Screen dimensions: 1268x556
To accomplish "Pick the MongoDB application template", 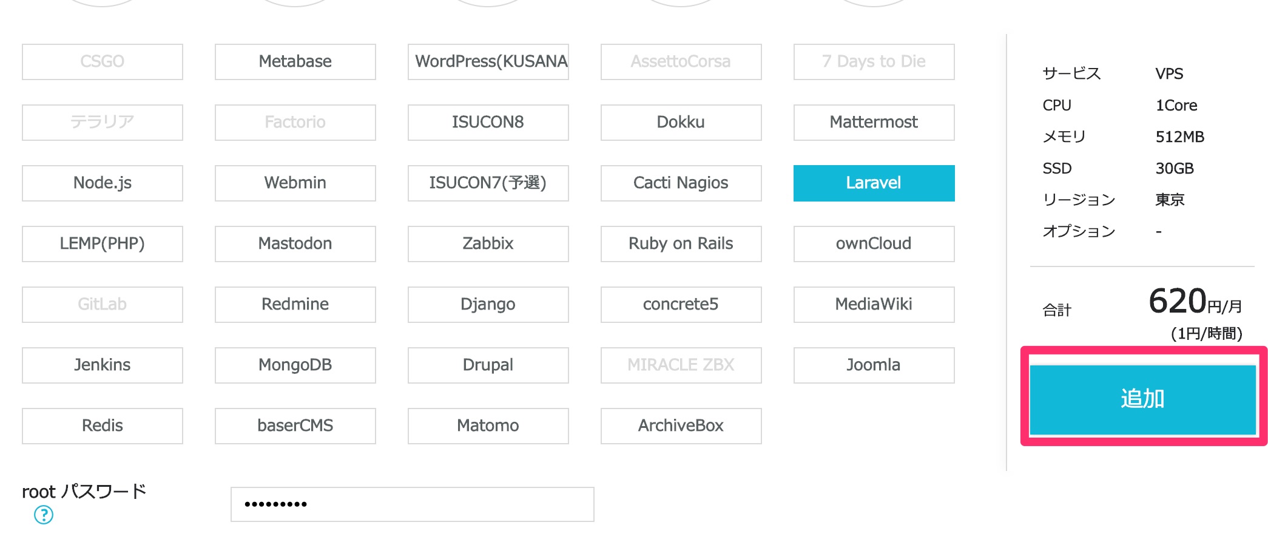I will [295, 365].
